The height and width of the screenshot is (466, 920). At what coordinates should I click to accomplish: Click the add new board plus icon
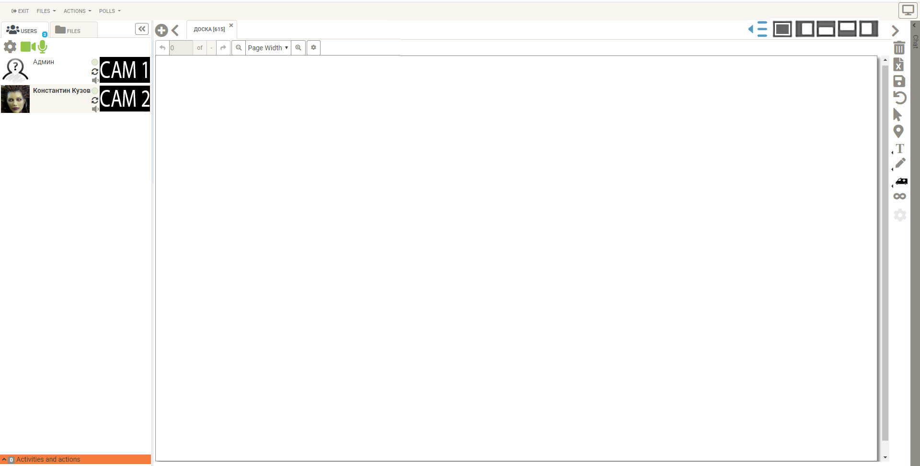[x=161, y=31]
